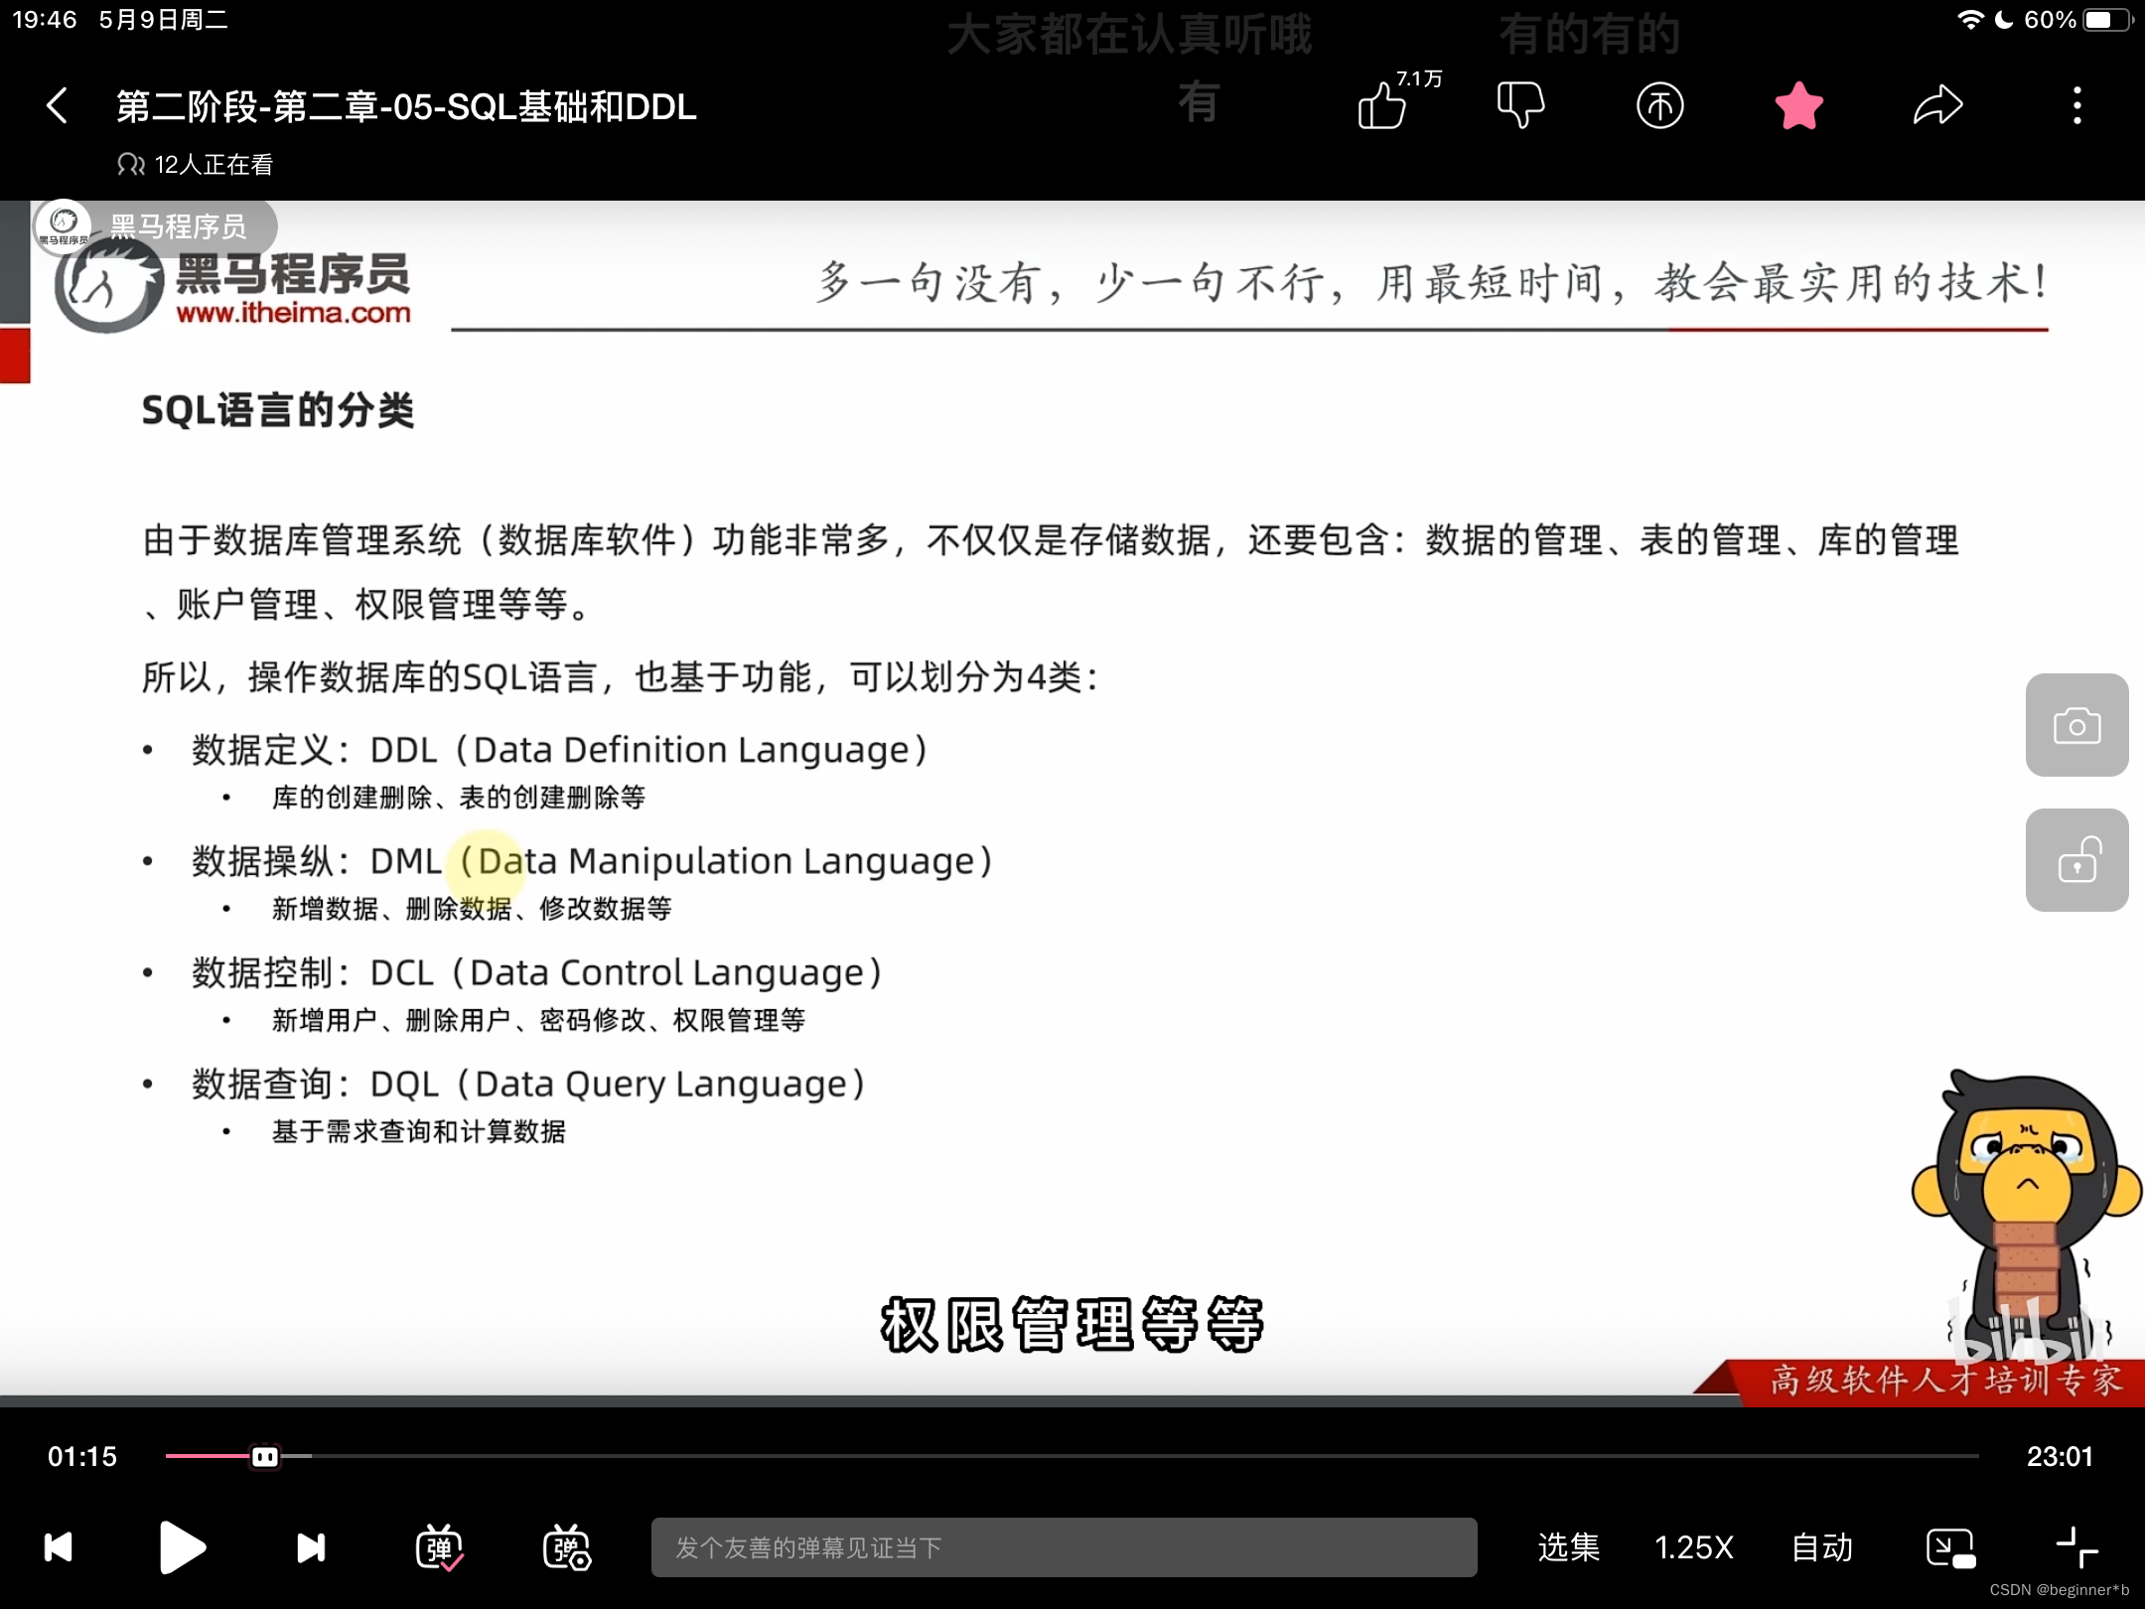This screenshot has height=1609, width=2145.
Task: Open danmaku settings icon
Action: pos(567,1547)
